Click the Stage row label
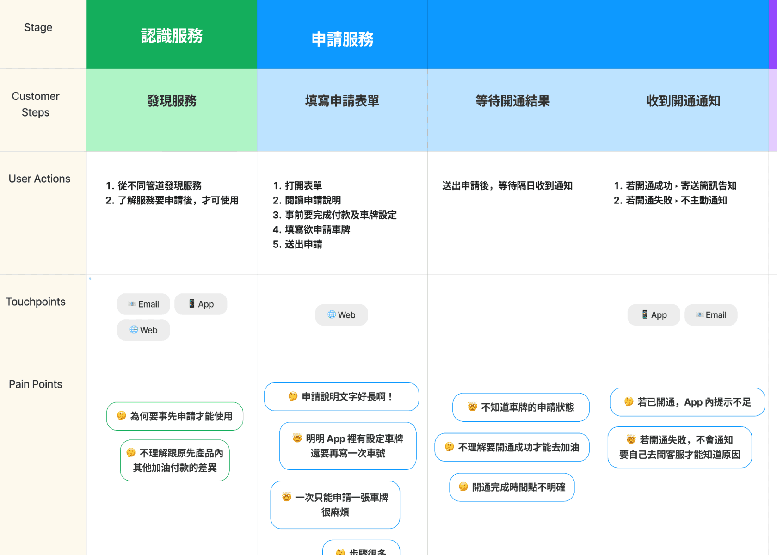This screenshot has height=555, width=777. click(x=38, y=27)
